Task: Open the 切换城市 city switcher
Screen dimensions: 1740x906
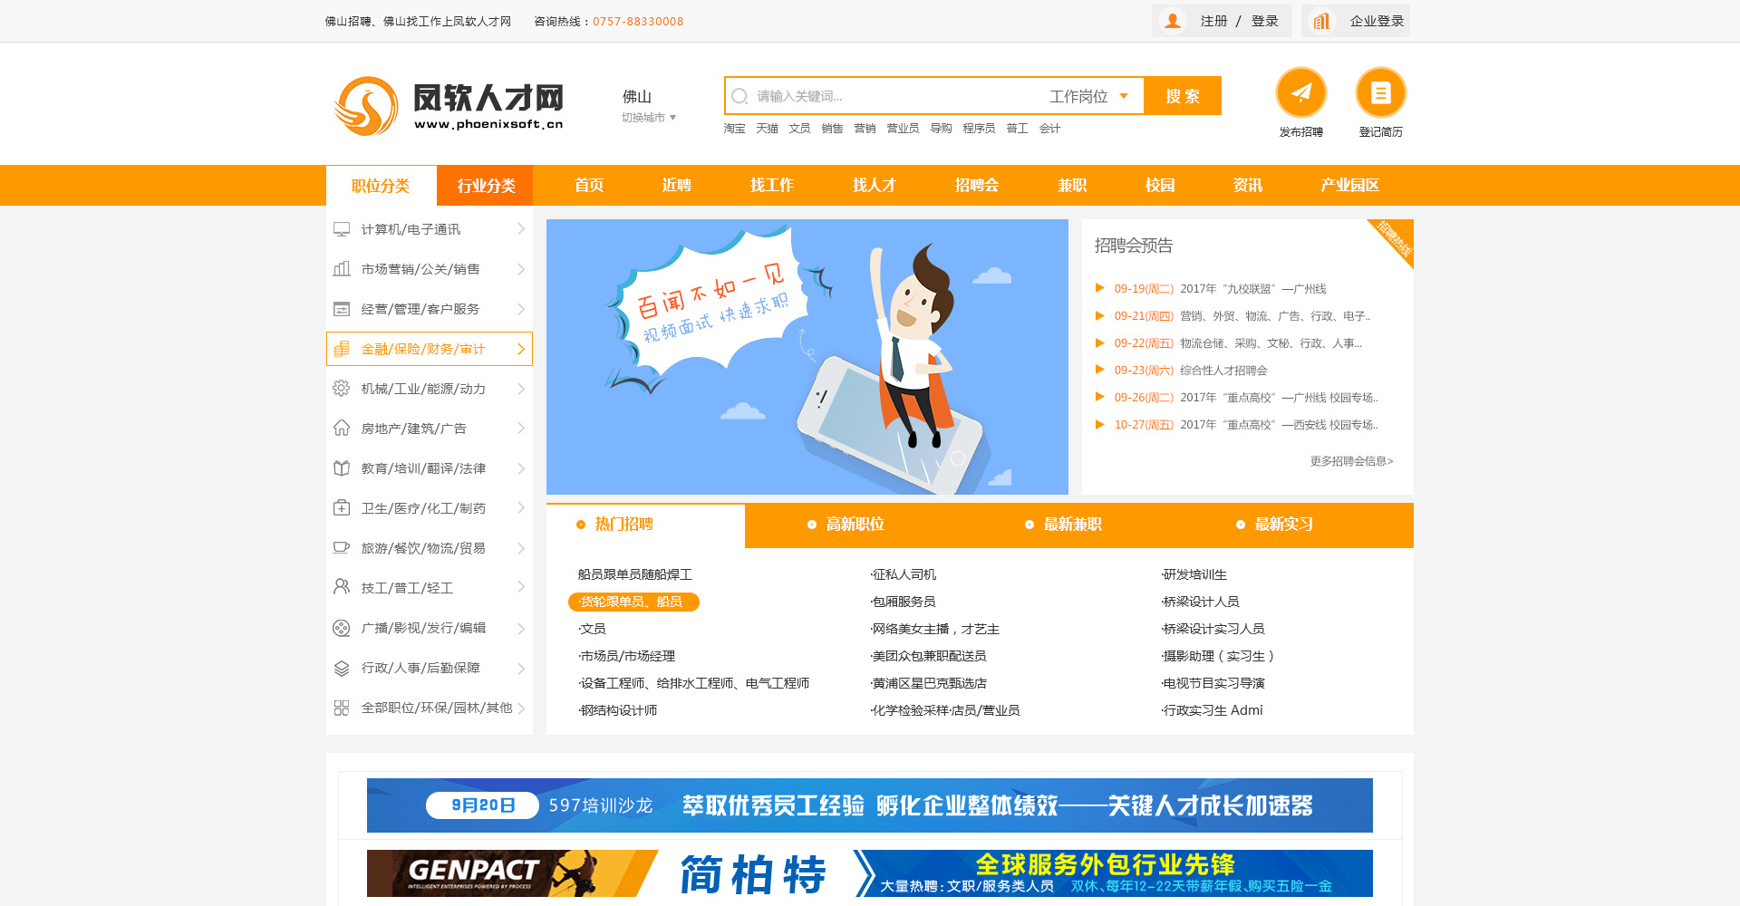Action: (x=648, y=118)
